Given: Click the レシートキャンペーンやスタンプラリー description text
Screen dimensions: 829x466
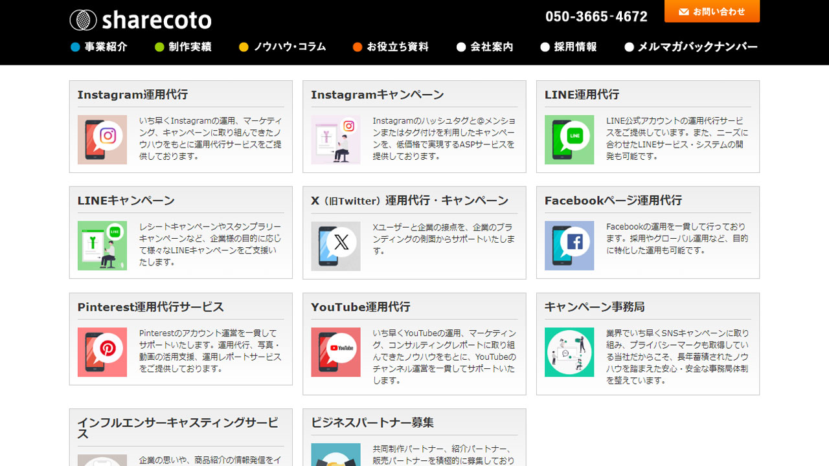Looking at the screenshot, I should click(210, 245).
